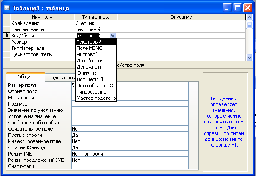Image resolution: width=256 pixels, height=176 pixels.
Task: Select the row selector for ЦехИзготовитель
Action: click(x=6, y=54)
